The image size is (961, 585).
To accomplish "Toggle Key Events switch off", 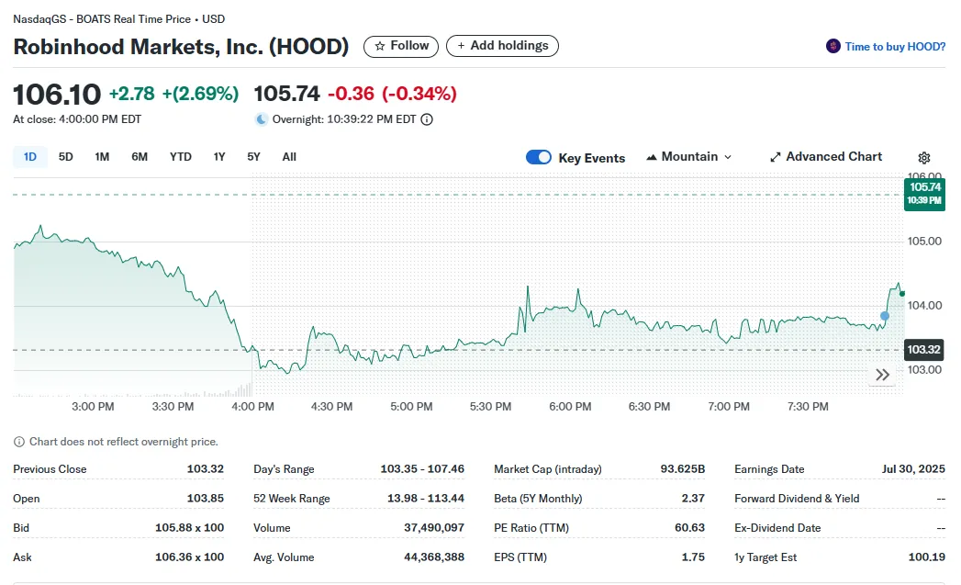I will pos(539,158).
